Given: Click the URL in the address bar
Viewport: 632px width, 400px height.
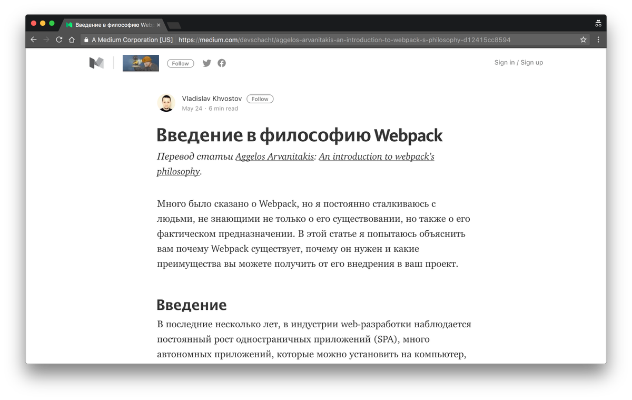Looking at the screenshot, I should click(344, 40).
